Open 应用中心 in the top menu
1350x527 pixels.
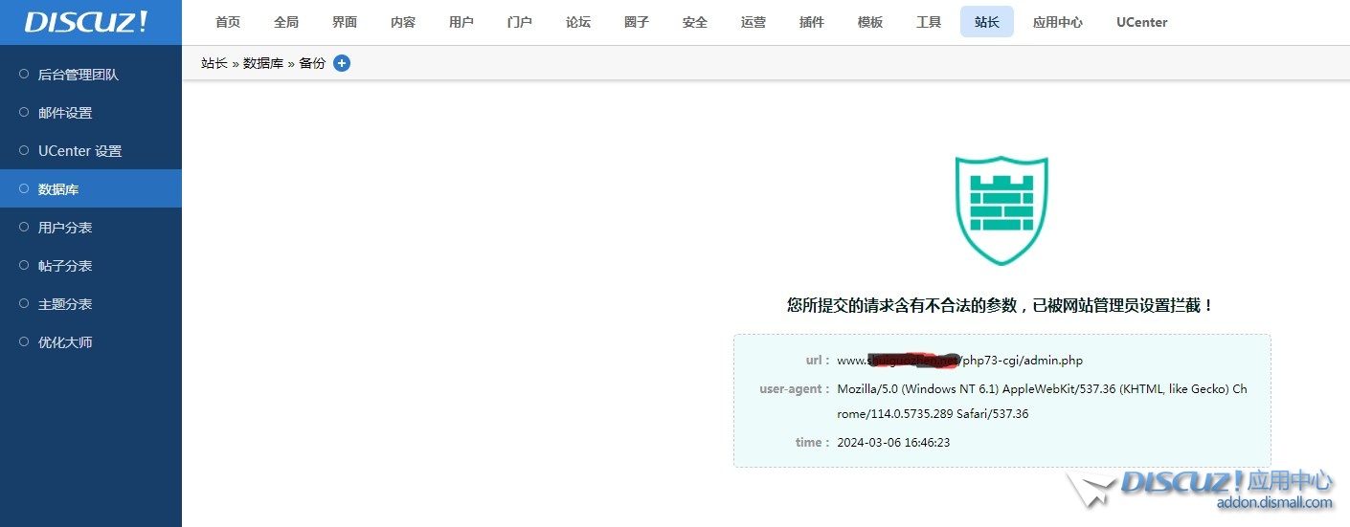(x=1058, y=22)
